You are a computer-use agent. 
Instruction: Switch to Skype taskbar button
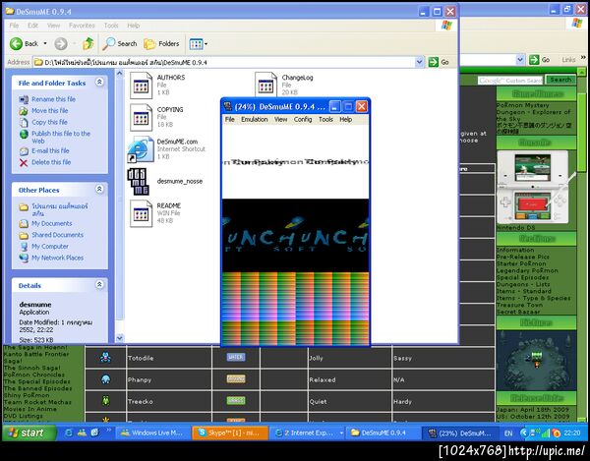pyautogui.click(x=229, y=432)
